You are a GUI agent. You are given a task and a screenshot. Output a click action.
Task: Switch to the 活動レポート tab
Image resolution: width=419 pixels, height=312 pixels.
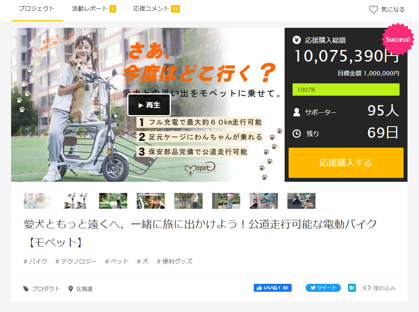pyautogui.click(x=94, y=9)
